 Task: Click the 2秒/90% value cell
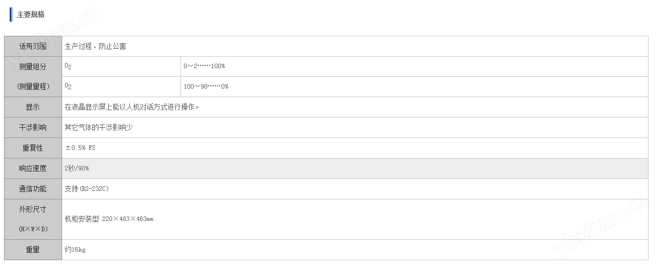(x=355, y=169)
